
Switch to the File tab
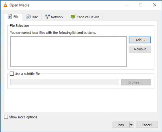13,17
